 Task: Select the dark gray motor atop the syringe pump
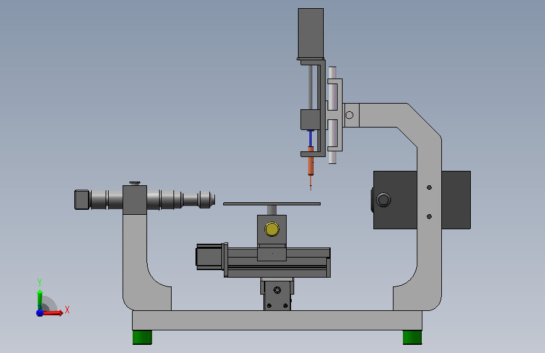click(x=311, y=33)
